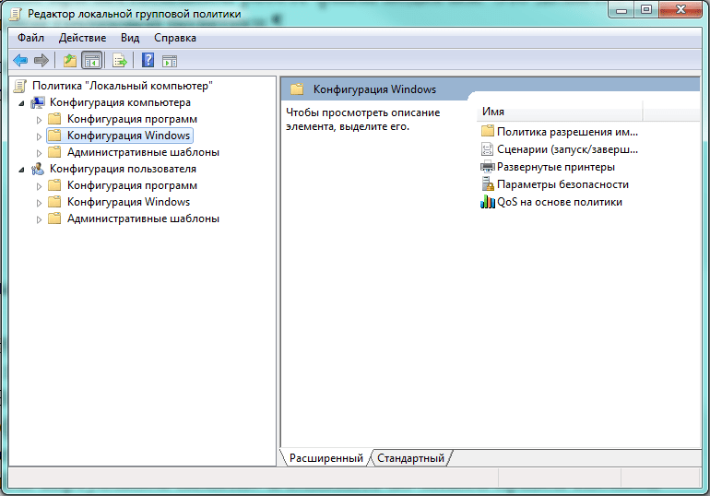Viewport: 710px width, 496px height.
Task: Select Конфигурация компьютера in the tree
Action: pyautogui.click(x=120, y=102)
